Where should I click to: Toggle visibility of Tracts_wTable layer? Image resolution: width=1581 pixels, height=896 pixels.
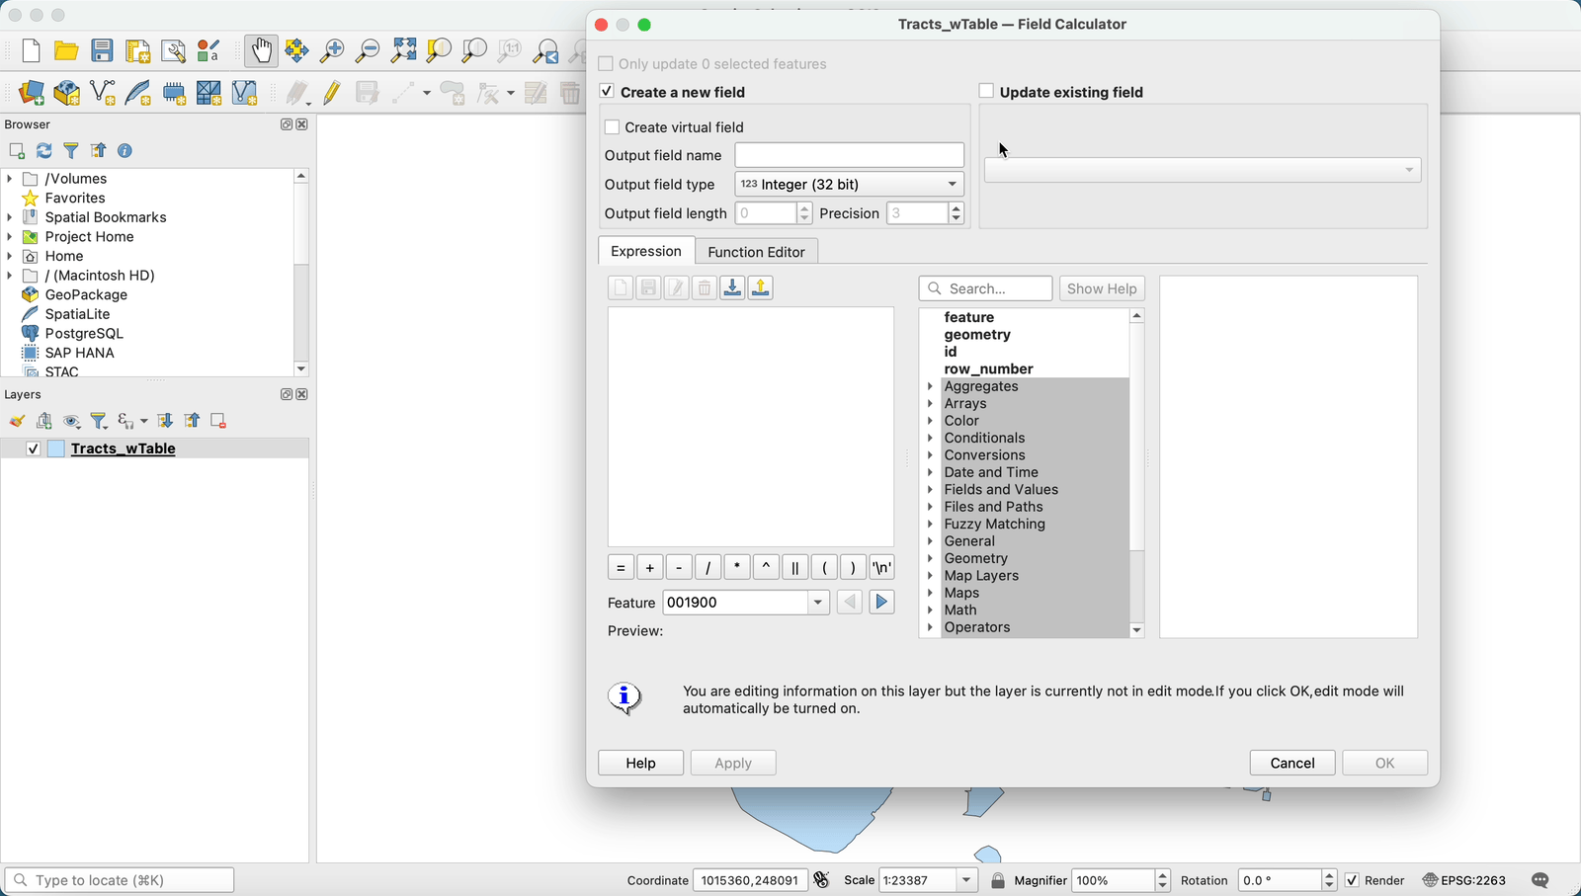(x=33, y=448)
